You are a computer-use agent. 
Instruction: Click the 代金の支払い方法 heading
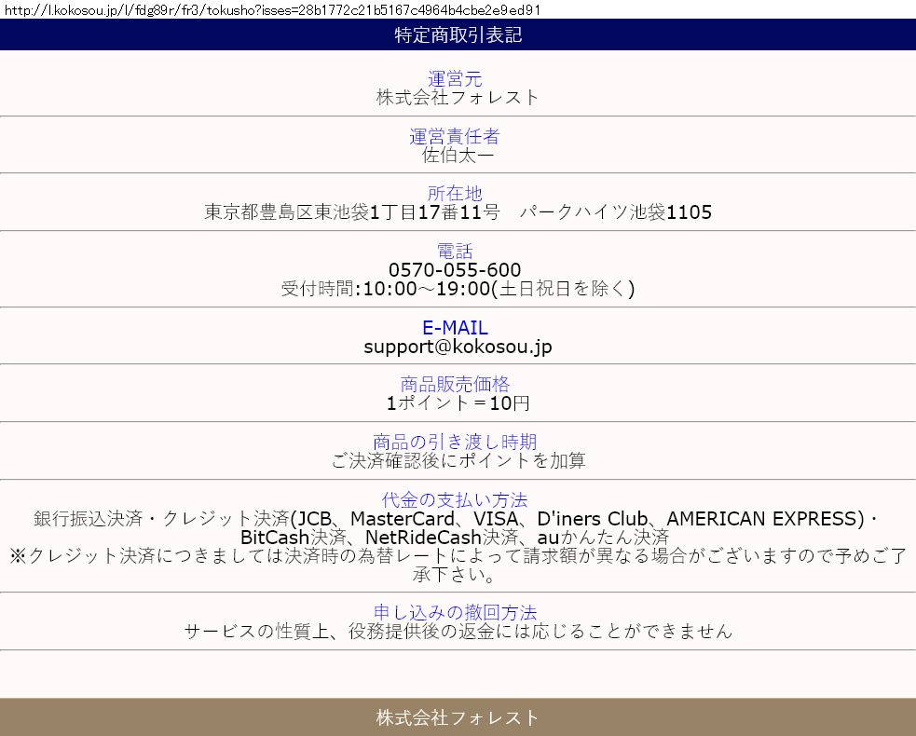[455, 499]
